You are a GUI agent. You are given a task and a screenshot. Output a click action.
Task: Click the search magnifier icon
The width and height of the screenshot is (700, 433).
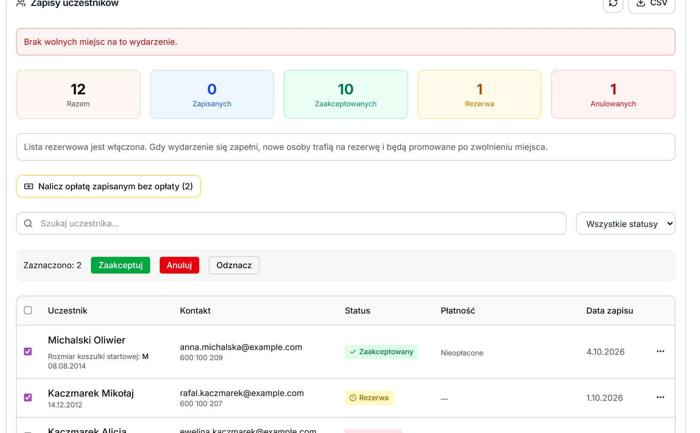[x=28, y=223]
